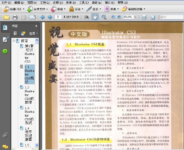Click bookmark list scroll down arrow
The image size is (184, 150).
(37, 145)
